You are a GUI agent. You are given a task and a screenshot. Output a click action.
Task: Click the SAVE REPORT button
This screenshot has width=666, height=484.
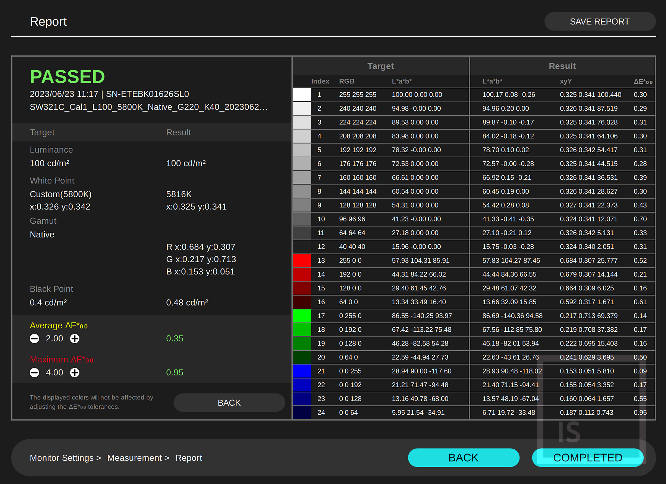click(x=600, y=21)
